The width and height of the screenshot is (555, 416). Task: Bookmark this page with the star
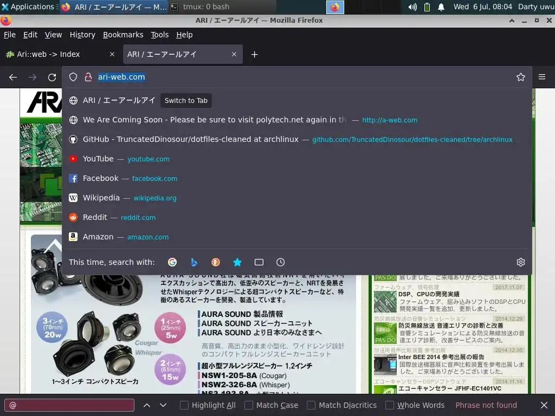pos(520,77)
